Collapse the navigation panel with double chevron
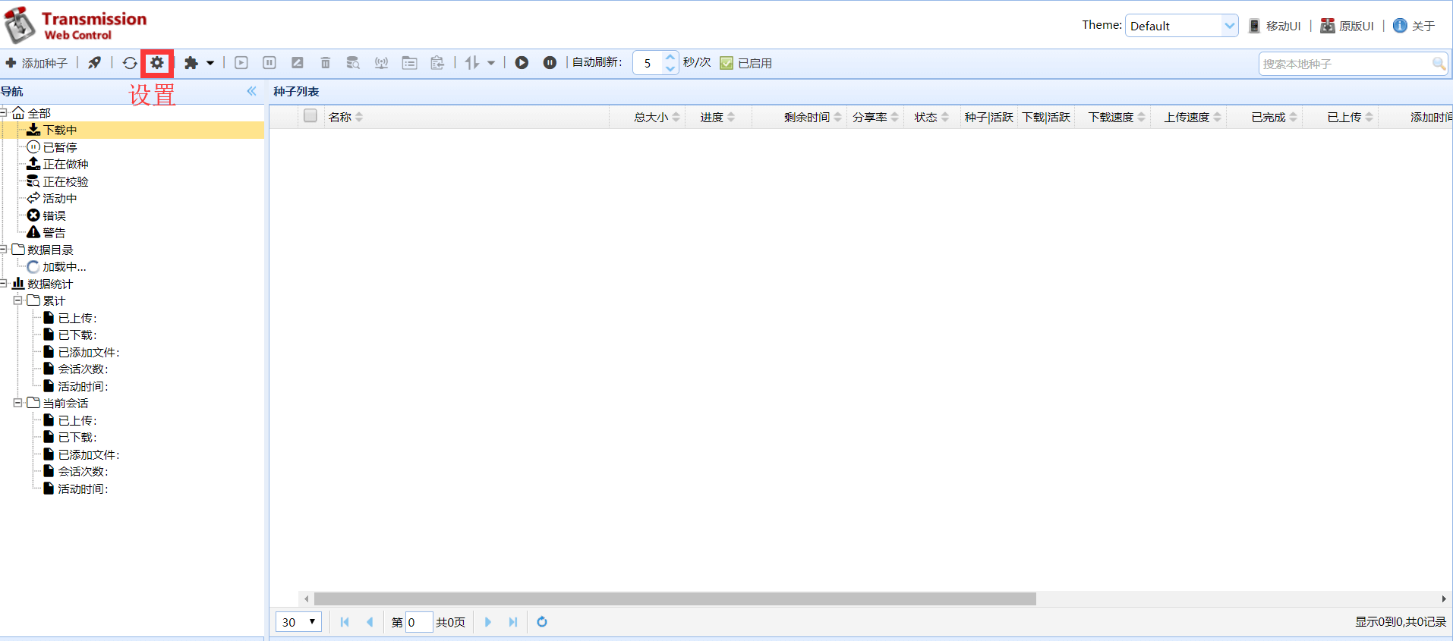Viewport: 1453px width, 641px height. tap(251, 91)
